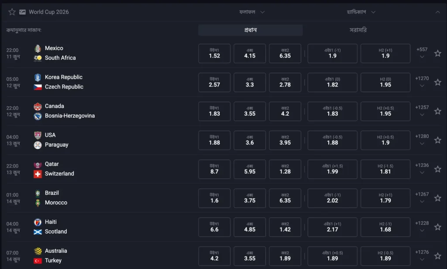This screenshot has height=269, width=447.
Task: Click the Scotland flag icon
Action: pyautogui.click(x=38, y=231)
